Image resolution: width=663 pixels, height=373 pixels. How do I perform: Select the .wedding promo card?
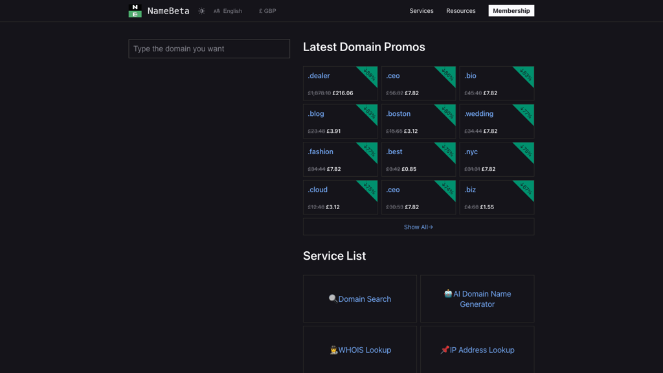496,121
